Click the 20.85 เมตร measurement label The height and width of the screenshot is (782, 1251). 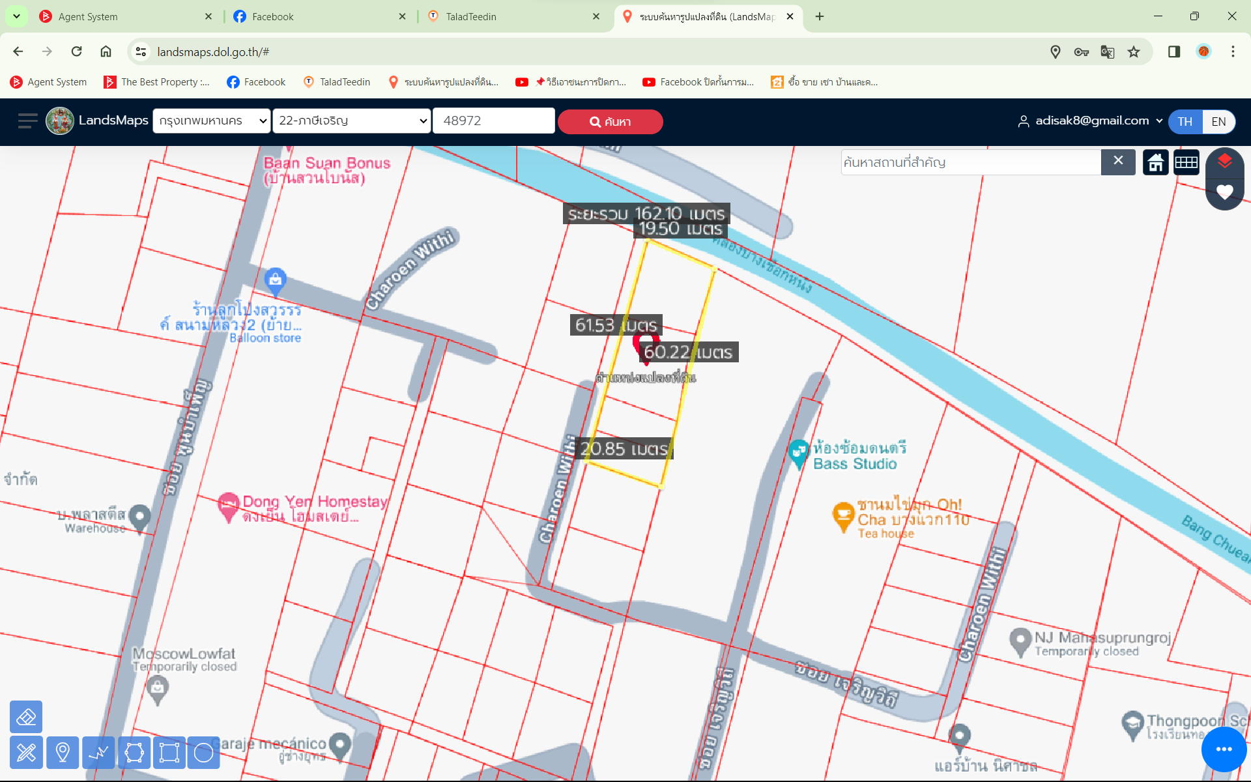coord(625,448)
